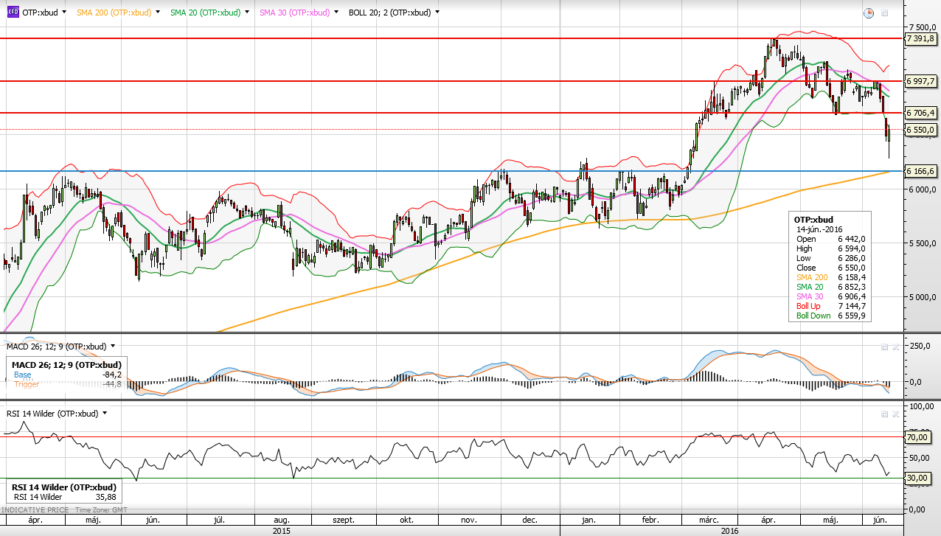This screenshot has height=536, width=941.
Task: Click the SMA 30 value 6 906,4
Action: pos(852,296)
